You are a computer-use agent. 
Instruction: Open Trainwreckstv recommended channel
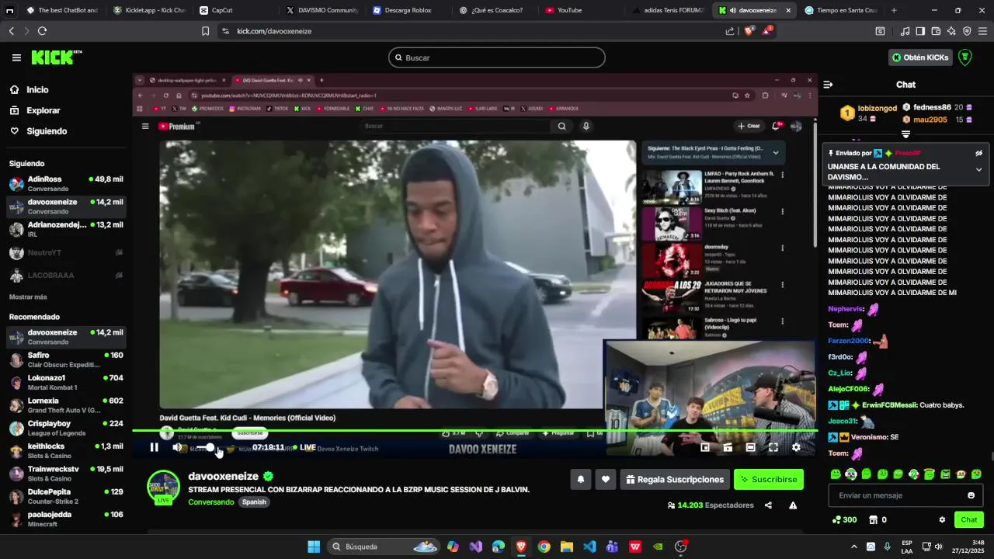coord(65,474)
